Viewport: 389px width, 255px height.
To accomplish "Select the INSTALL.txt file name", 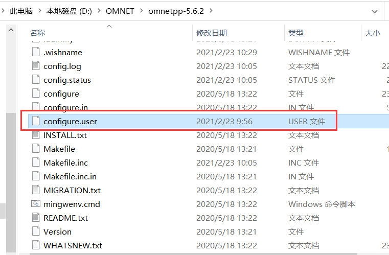I will 65,135.
